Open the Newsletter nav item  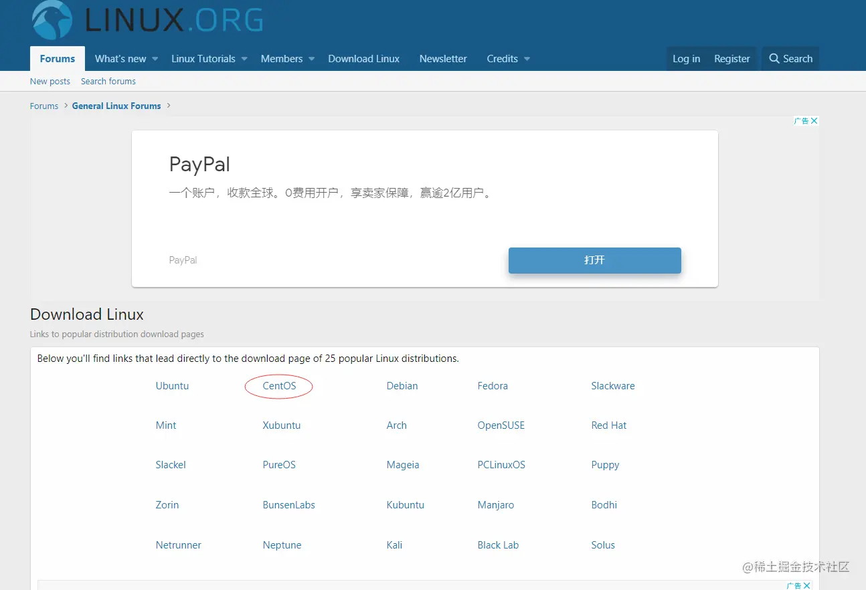pos(443,59)
